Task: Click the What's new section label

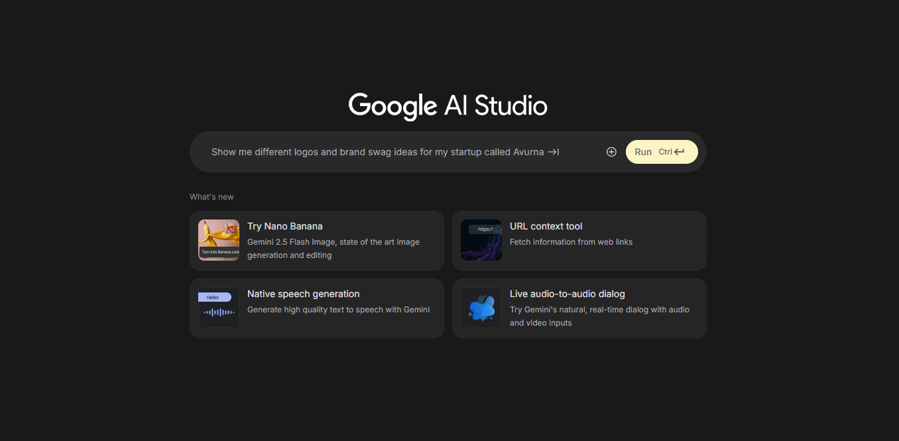Action: point(211,197)
